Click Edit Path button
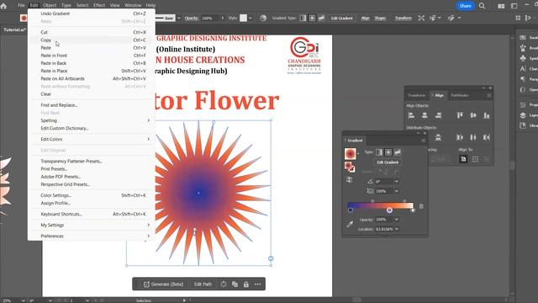 203,284
